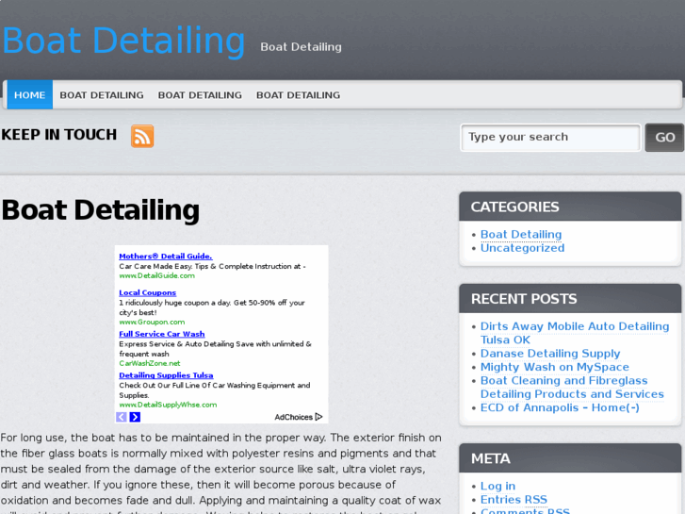Click the www.Groupon.com ad URL
Screen dimensions: 685x514
[x=152, y=322]
